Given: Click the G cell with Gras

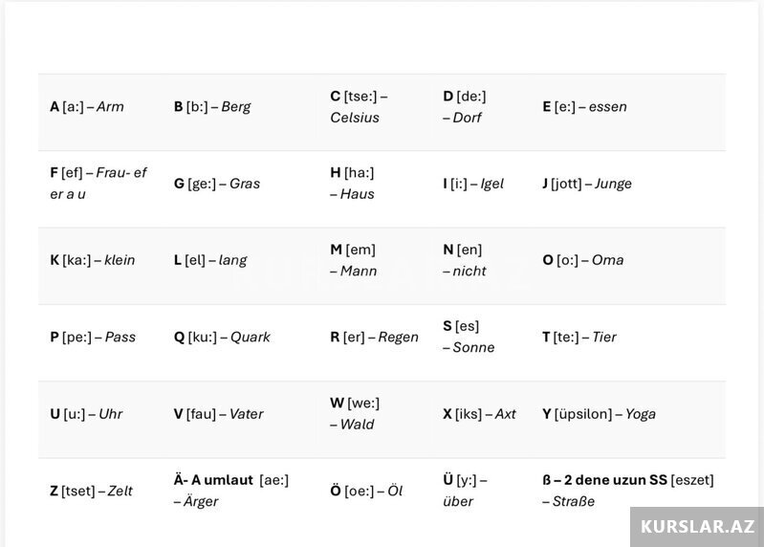Looking at the screenshot, I should 217,184.
